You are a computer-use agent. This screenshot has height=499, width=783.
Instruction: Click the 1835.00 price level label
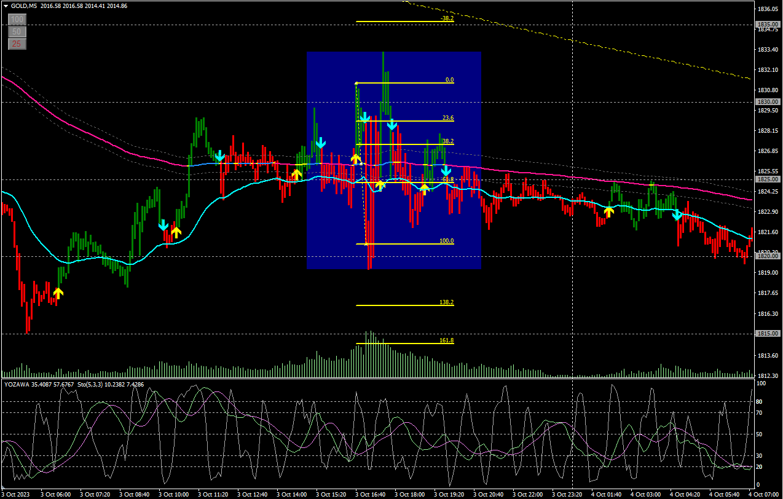(x=768, y=25)
